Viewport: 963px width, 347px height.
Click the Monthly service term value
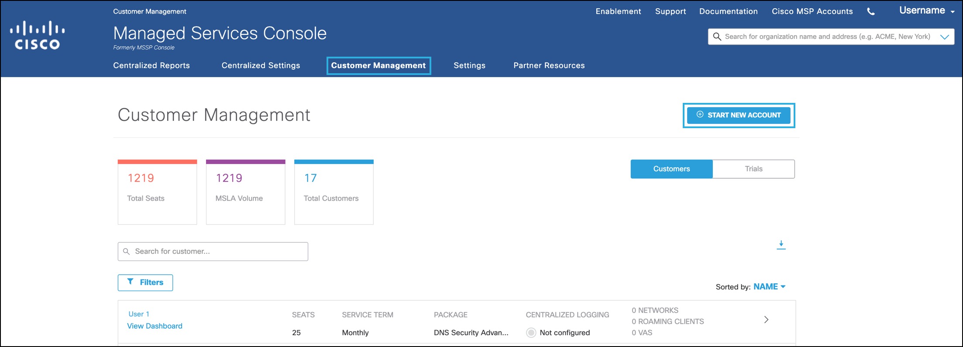tap(355, 333)
